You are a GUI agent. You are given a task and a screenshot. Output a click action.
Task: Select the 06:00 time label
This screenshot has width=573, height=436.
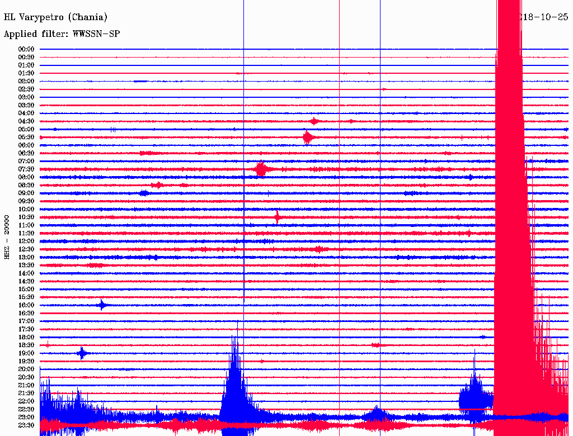pyautogui.click(x=26, y=145)
